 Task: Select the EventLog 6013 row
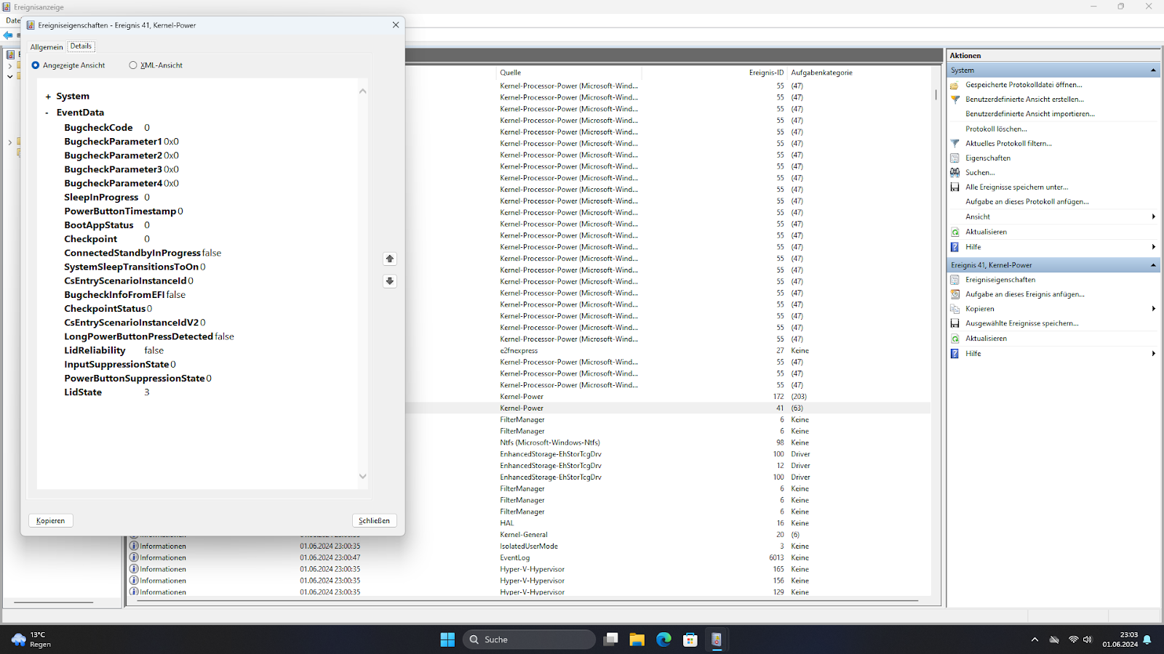pos(530,558)
